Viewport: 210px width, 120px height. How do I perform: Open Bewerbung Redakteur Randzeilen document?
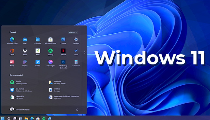64,97
